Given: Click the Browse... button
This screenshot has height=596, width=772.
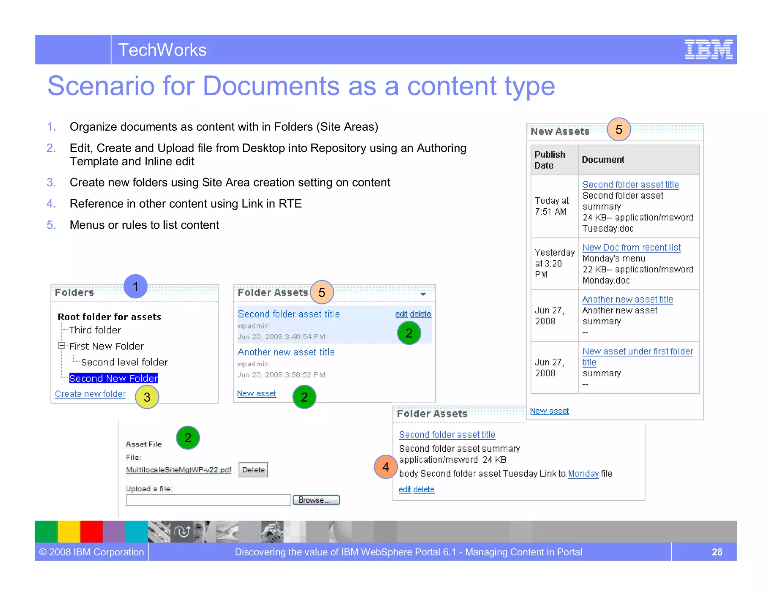Looking at the screenshot, I should click(x=316, y=500).
